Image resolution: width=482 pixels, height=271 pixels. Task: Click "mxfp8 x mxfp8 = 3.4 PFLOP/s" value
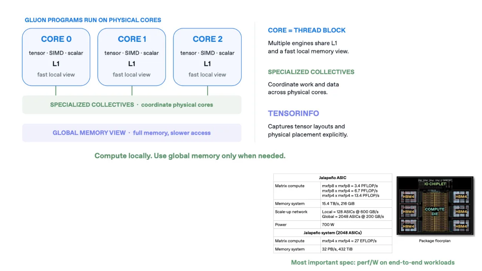click(x=350, y=186)
